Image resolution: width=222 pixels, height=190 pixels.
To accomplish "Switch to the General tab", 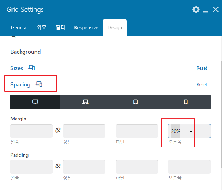I will (19, 27).
